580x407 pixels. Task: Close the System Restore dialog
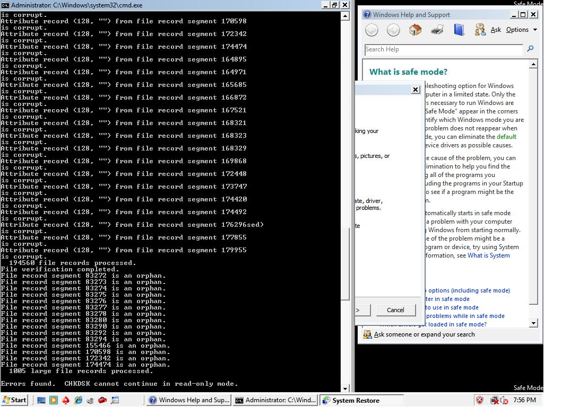point(415,90)
